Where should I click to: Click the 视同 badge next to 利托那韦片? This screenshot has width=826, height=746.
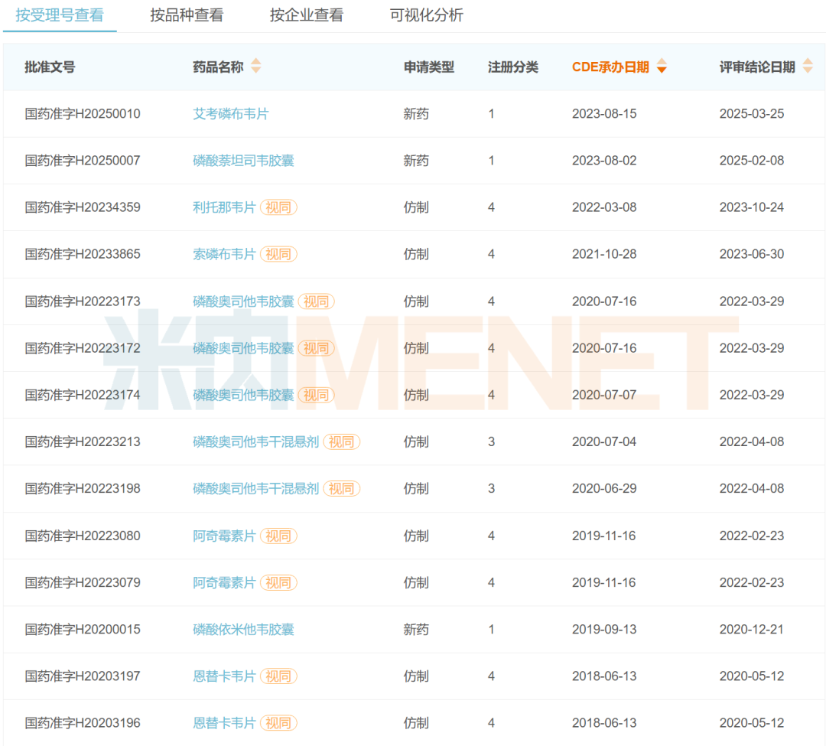(x=278, y=207)
